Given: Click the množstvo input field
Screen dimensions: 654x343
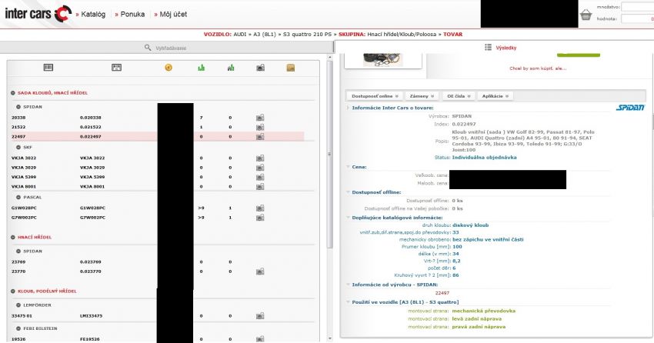Looking at the screenshot, I should (637, 7).
